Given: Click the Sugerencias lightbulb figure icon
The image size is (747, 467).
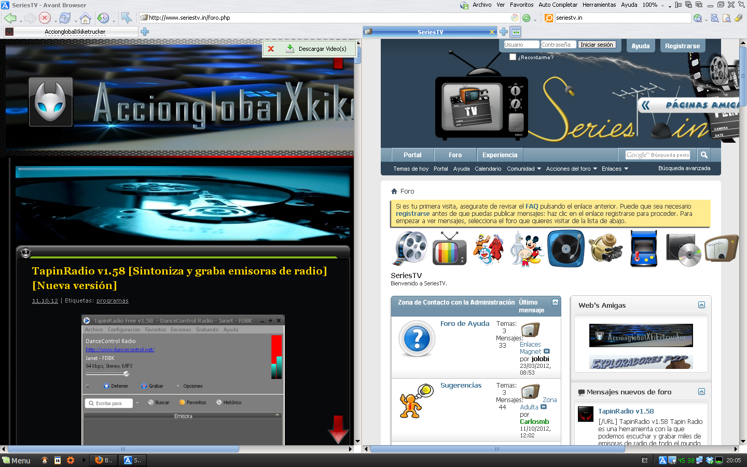Looking at the screenshot, I should [x=417, y=401].
